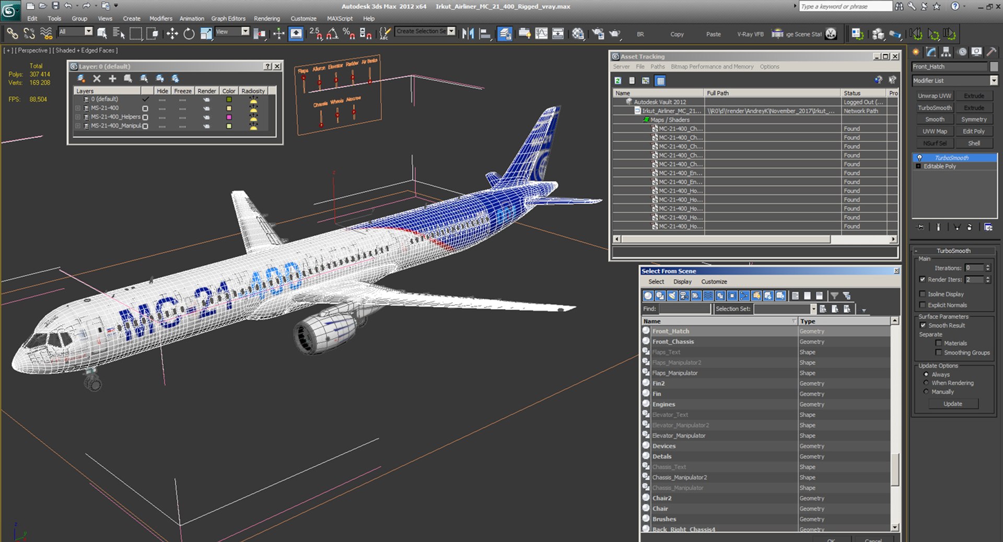The width and height of the screenshot is (1003, 542).
Task: Toggle Display Geometry filter in Select From Scene
Action: pos(648,296)
